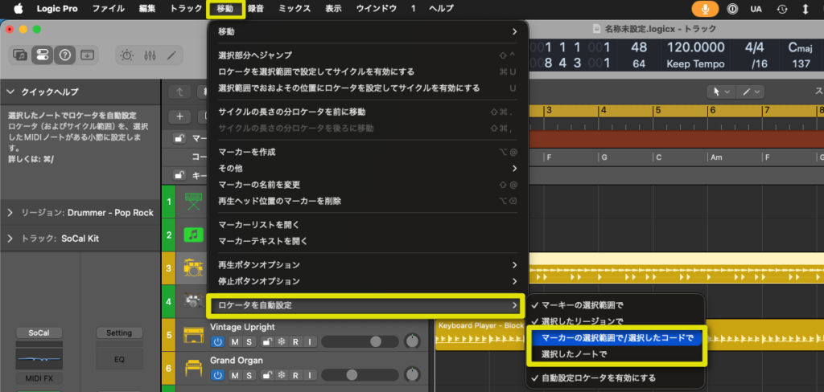This screenshot has height=392, width=824.
Task: Click the document icon in window title
Action: coord(598,28)
